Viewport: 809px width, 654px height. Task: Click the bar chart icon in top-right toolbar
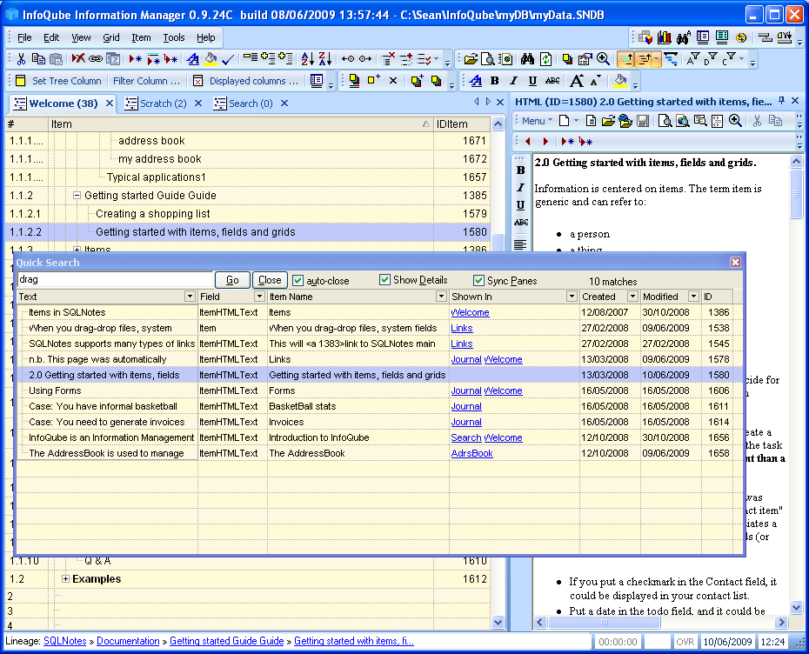click(x=665, y=37)
